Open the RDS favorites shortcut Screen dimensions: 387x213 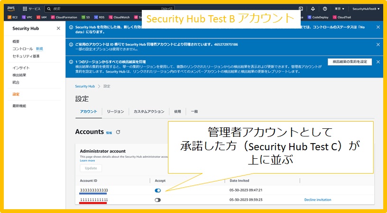[x=99, y=17]
